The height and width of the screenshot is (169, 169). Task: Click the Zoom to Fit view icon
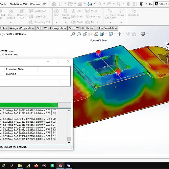[x=73, y=34]
